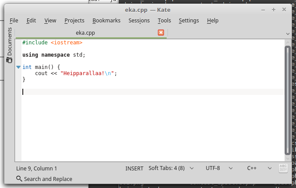This screenshot has height=188, width=296.
Task: Toggle INSERT mode in the status bar
Action: pos(134,168)
